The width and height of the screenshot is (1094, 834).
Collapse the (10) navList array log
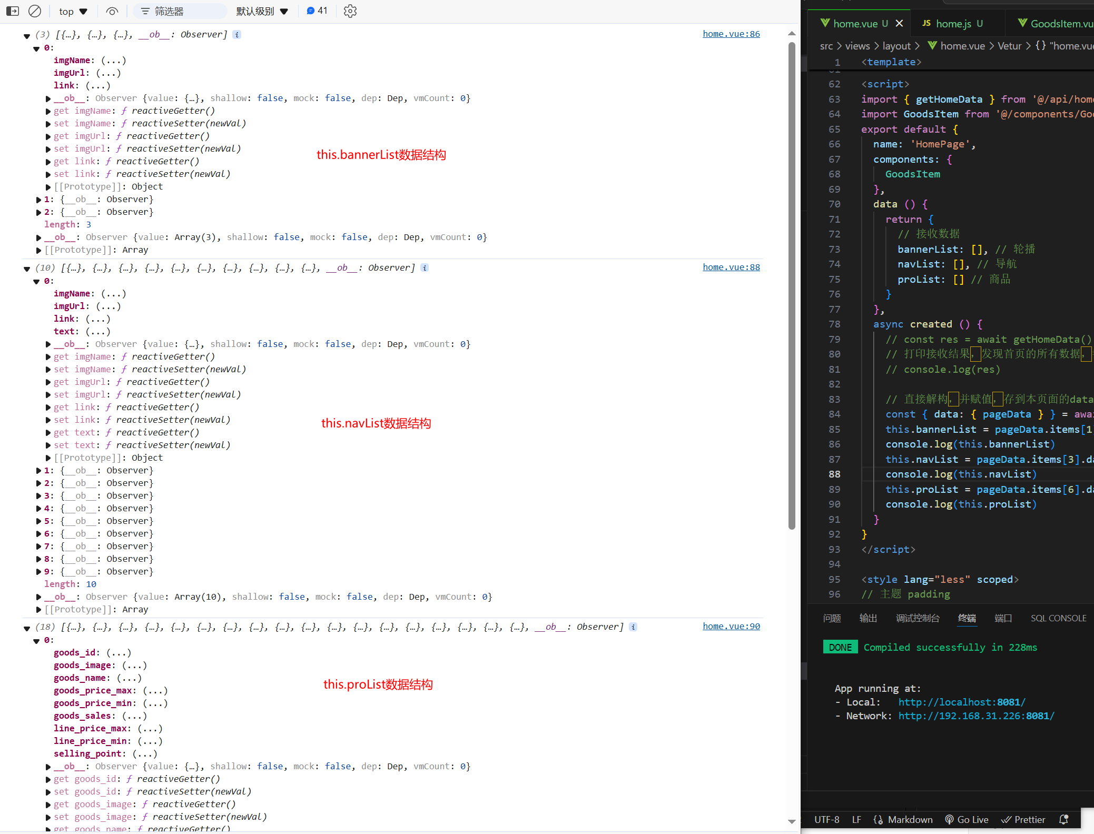(27, 269)
